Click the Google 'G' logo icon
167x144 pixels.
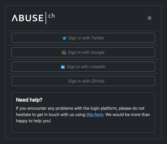(64, 53)
